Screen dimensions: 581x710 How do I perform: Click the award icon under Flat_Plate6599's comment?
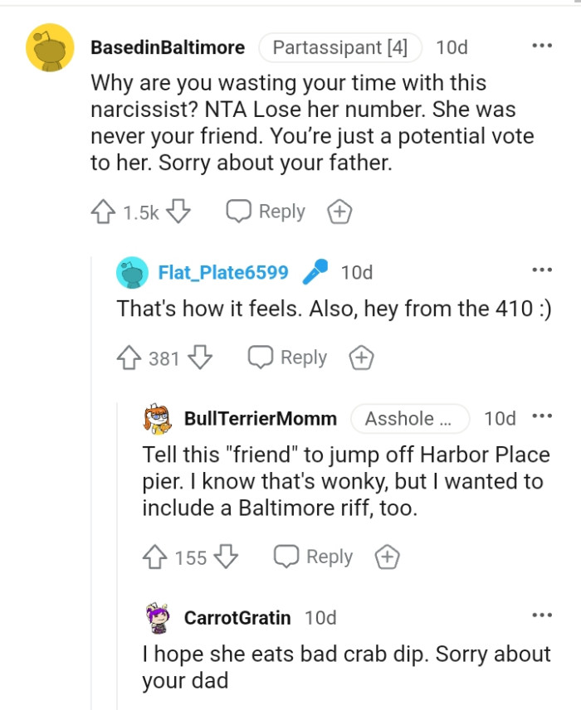(360, 357)
